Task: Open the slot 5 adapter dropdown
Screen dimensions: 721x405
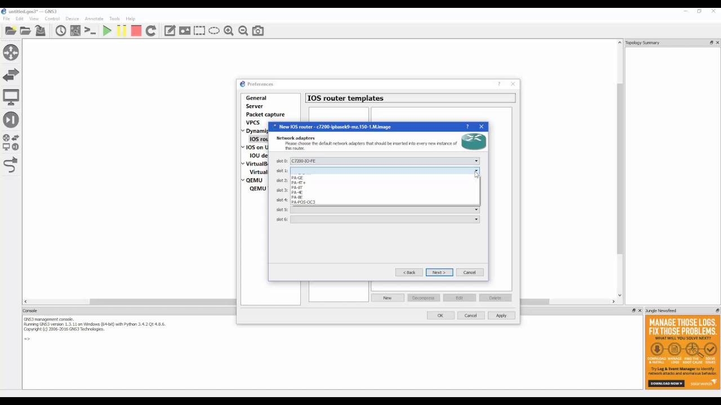Action: point(385,209)
